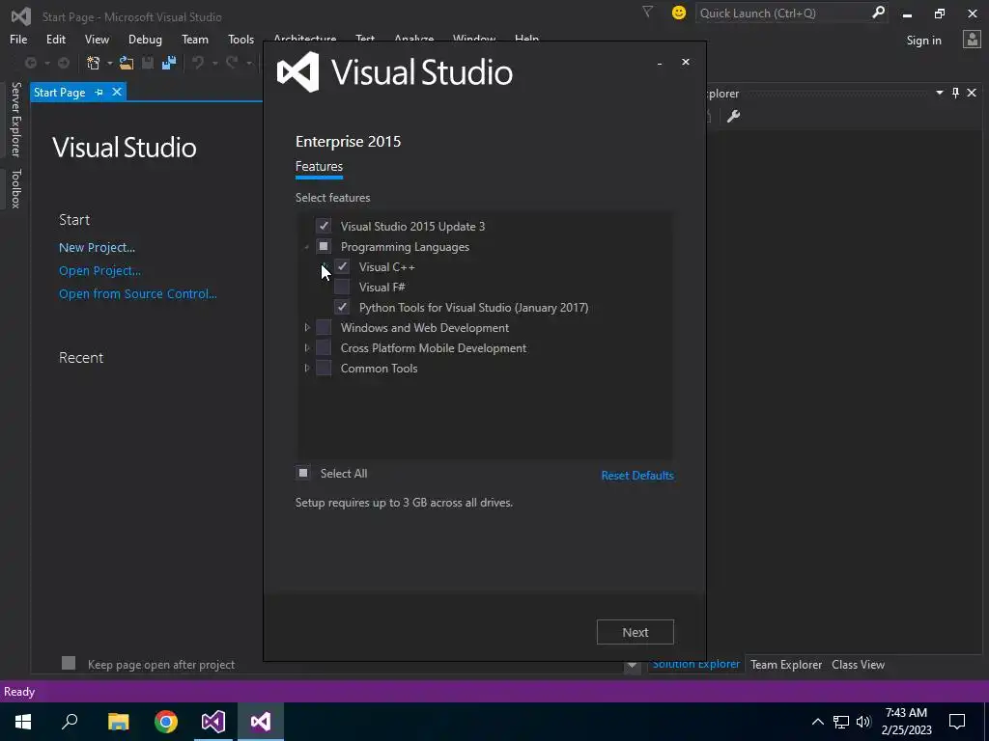
Task: Check the Visual F# feature
Action: point(342,287)
